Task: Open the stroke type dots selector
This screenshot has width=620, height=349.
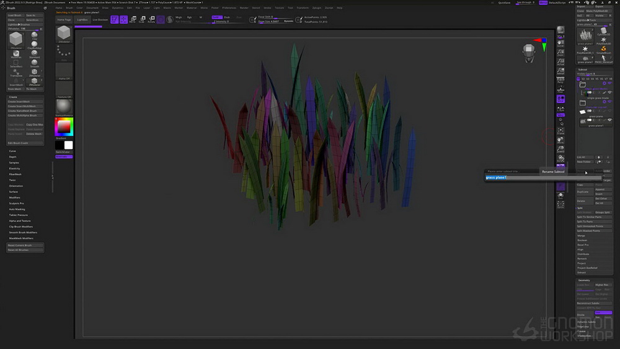Action: (64, 52)
